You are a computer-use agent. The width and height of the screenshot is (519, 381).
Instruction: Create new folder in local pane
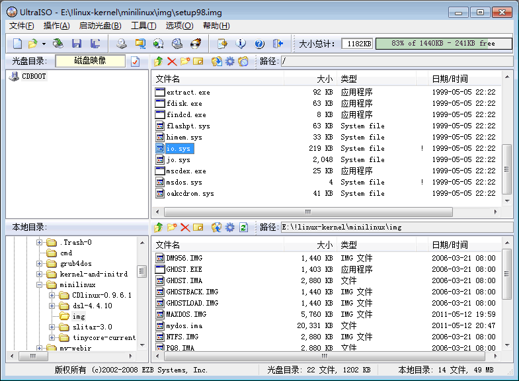point(172,228)
